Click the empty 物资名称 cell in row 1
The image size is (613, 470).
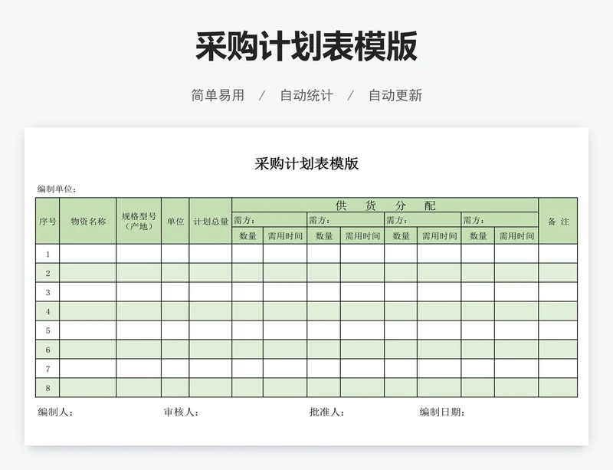pyautogui.click(x=88, y=254)
